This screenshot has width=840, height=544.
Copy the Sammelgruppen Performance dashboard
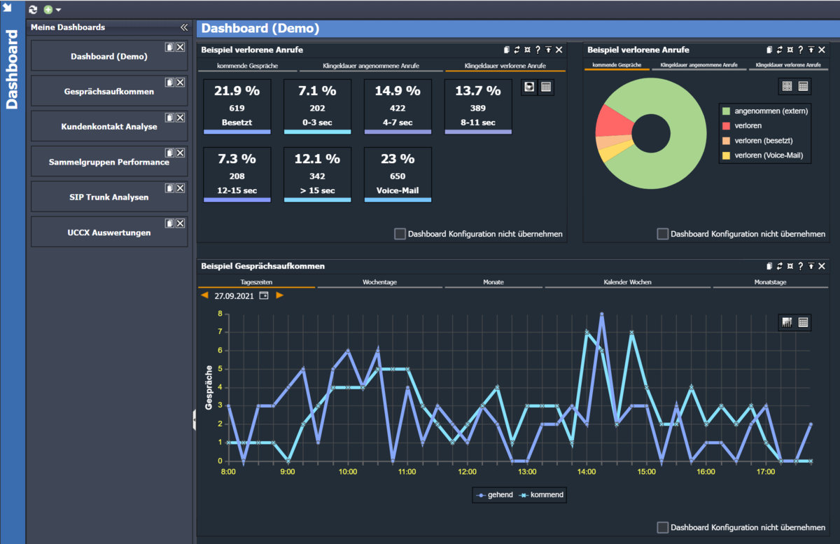(x=169, y=153)
